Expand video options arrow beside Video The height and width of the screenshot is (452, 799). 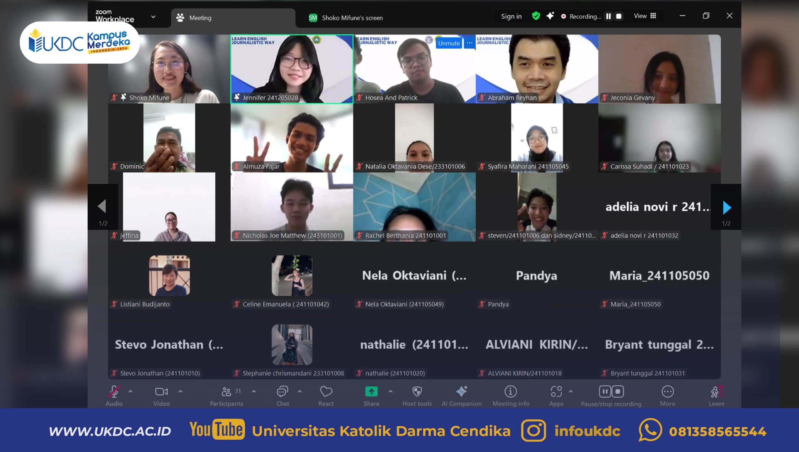coord(180,391)
